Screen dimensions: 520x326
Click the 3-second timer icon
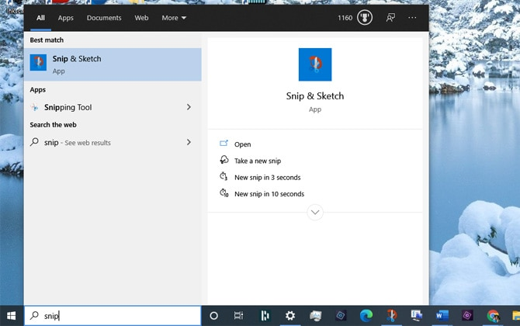coord(224,176)
